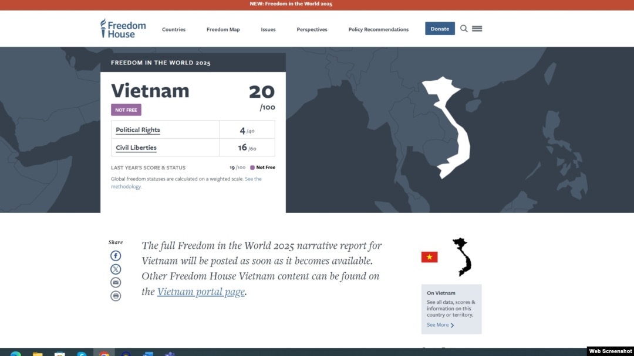The width and height of the screenshot is (634, 356).
Task: Open Political Rights details link
Action: [x=138, y=130]
